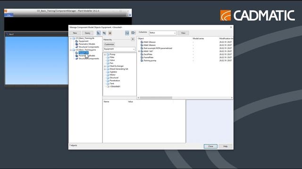Select the Heat Exchanger hierarchy item
This screenshot has height=169, width=302.
point(117,66)
